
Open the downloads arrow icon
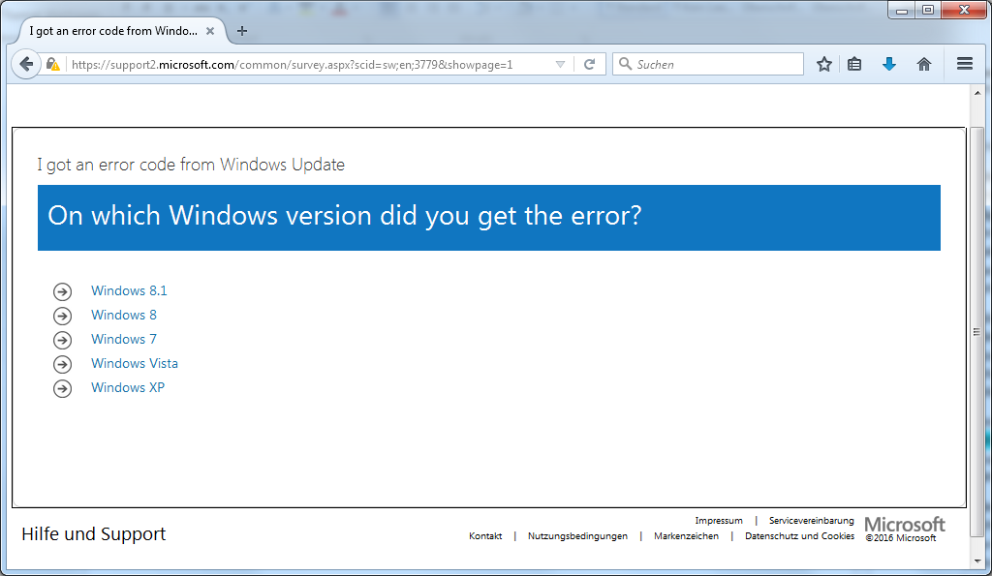(x=889, y=64)
